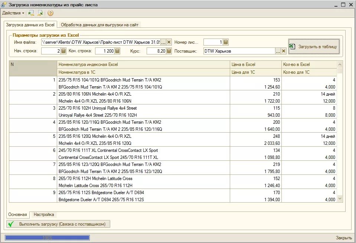The width and height of the screenshot is (356, 243).
Task: Maximize the Загрузка номенклатуры window
Action: pos(343,5)
